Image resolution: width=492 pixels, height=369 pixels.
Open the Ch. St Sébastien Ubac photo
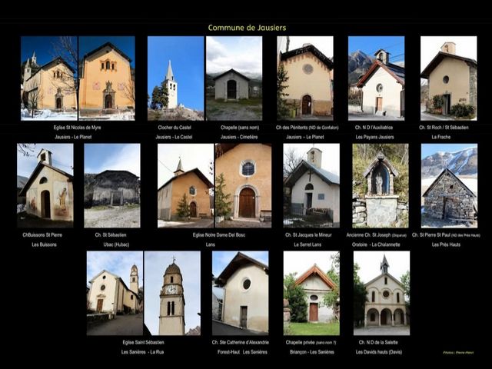pos(111,185)
